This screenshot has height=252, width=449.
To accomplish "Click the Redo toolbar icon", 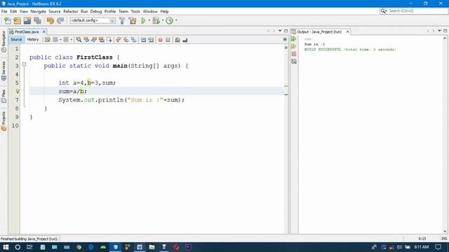I will pos(60,20).
